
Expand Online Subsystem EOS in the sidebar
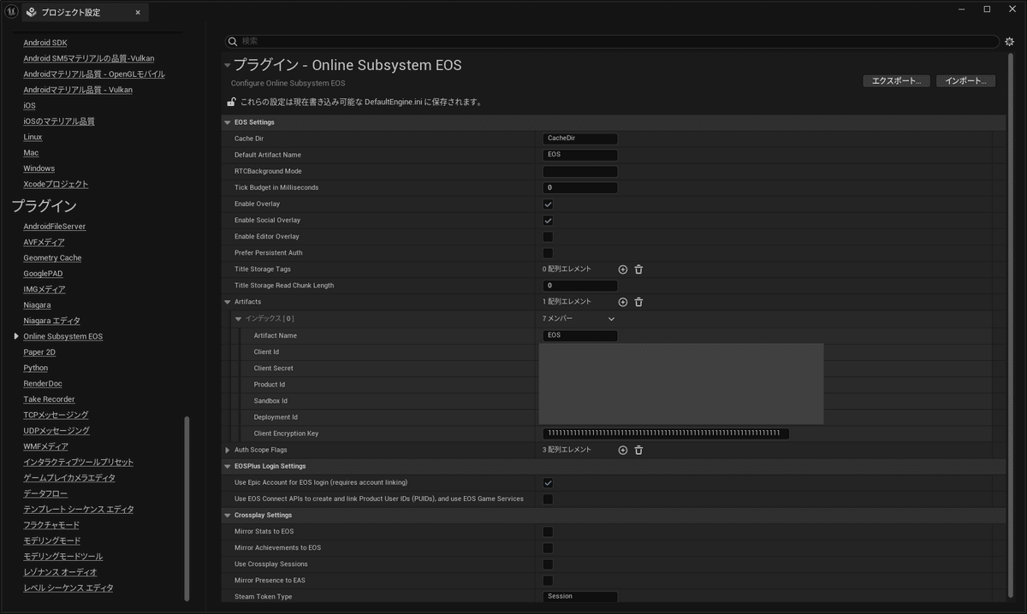(x=15, y=336)
